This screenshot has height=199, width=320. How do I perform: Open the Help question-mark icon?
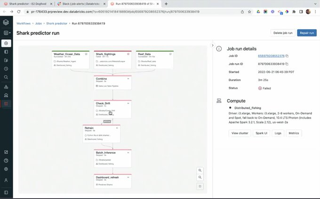click(6, 160)
